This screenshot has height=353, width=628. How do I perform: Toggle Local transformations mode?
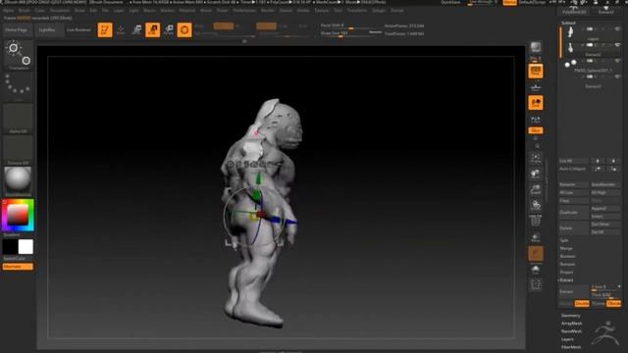click(x=536, y=103)
